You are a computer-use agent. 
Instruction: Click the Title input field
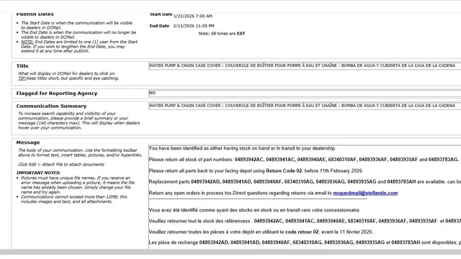[x=305, y=65]
